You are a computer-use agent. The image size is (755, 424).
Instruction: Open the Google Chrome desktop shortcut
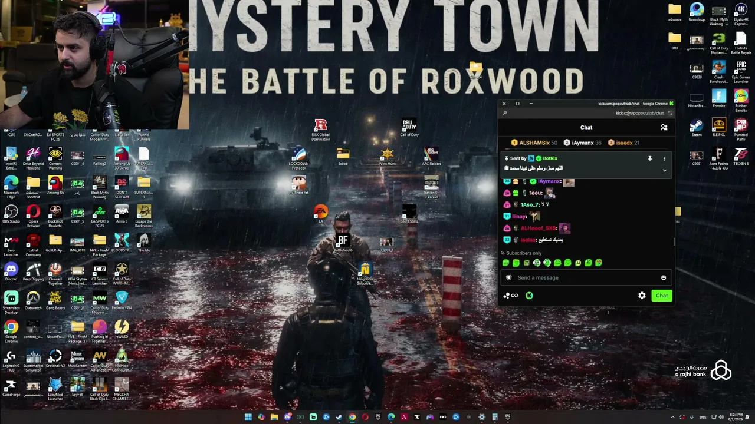pyautogui.click(x=11, y=332)
